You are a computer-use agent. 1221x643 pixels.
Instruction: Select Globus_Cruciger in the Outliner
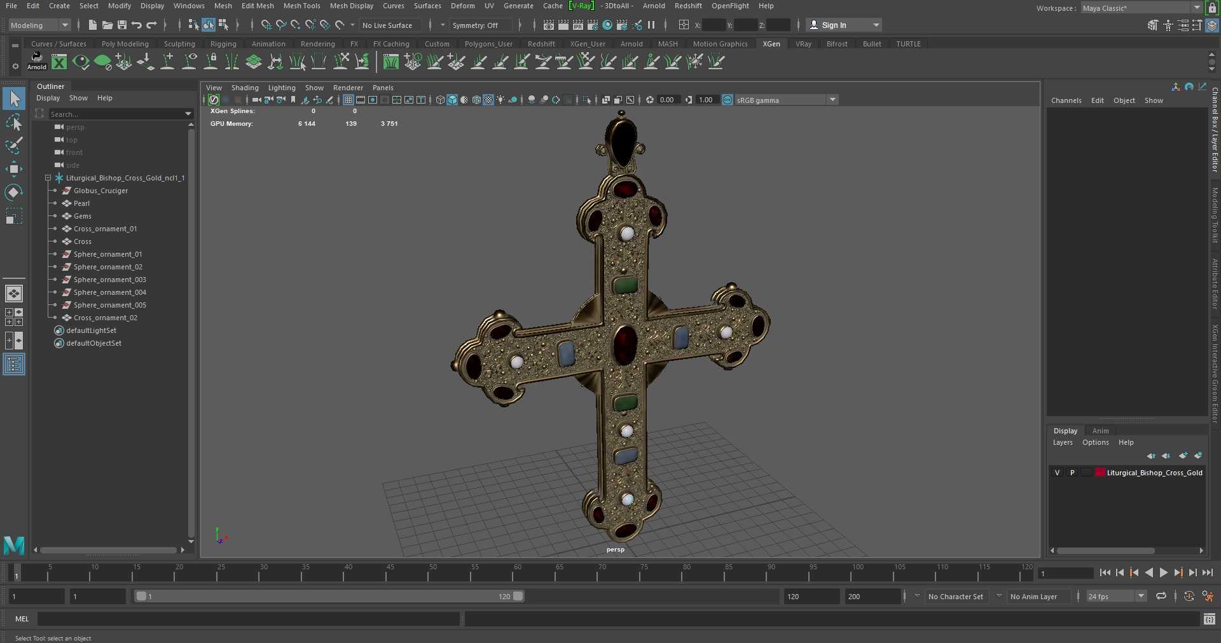coord(100,191)
